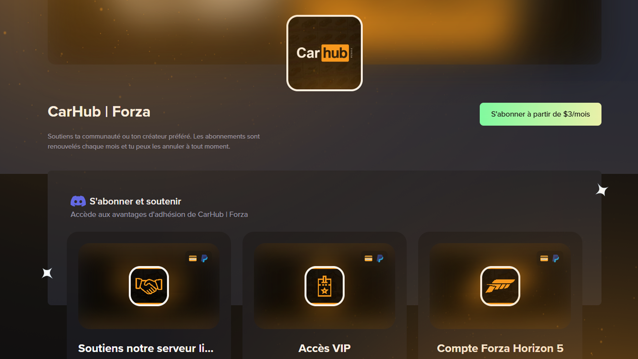Select the handshake icon in first tier card
The height and width of the screenshot is (359, 638).
pos(149,286)
